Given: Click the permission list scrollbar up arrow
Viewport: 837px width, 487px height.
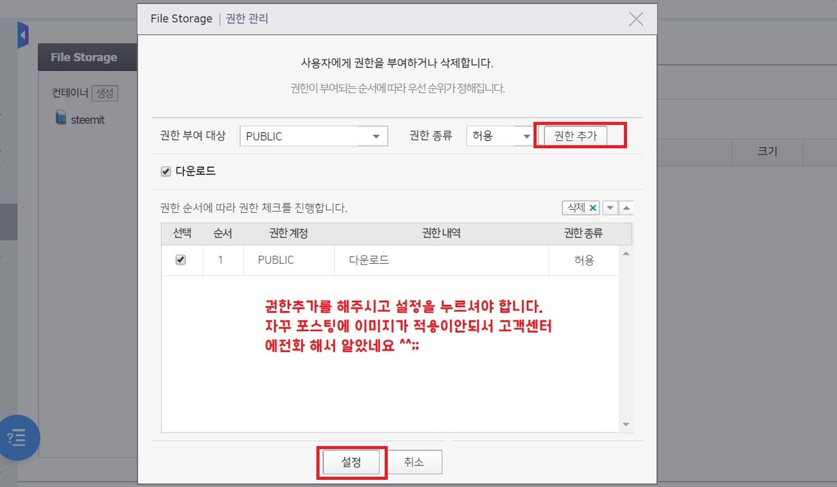Looking at the screenshot, I should [626, 253].
